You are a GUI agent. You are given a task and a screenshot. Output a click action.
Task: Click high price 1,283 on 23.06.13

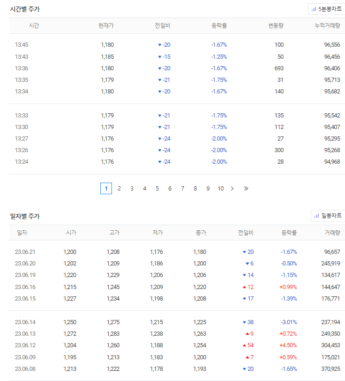(x=113, y=334)
